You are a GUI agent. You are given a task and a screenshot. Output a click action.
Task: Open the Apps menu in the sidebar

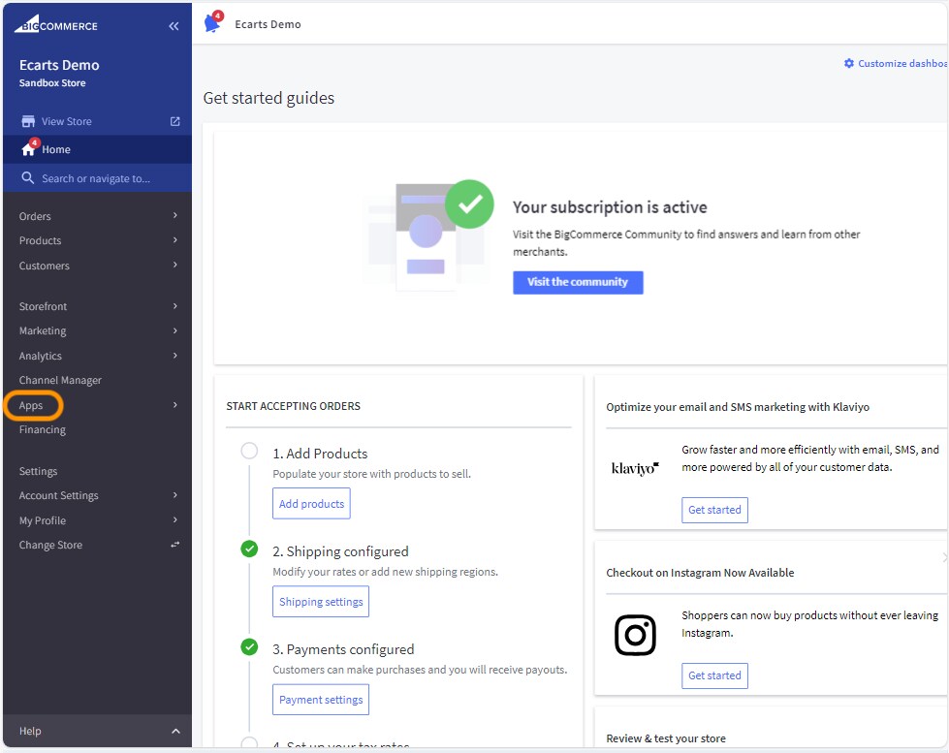coord(33,405)
